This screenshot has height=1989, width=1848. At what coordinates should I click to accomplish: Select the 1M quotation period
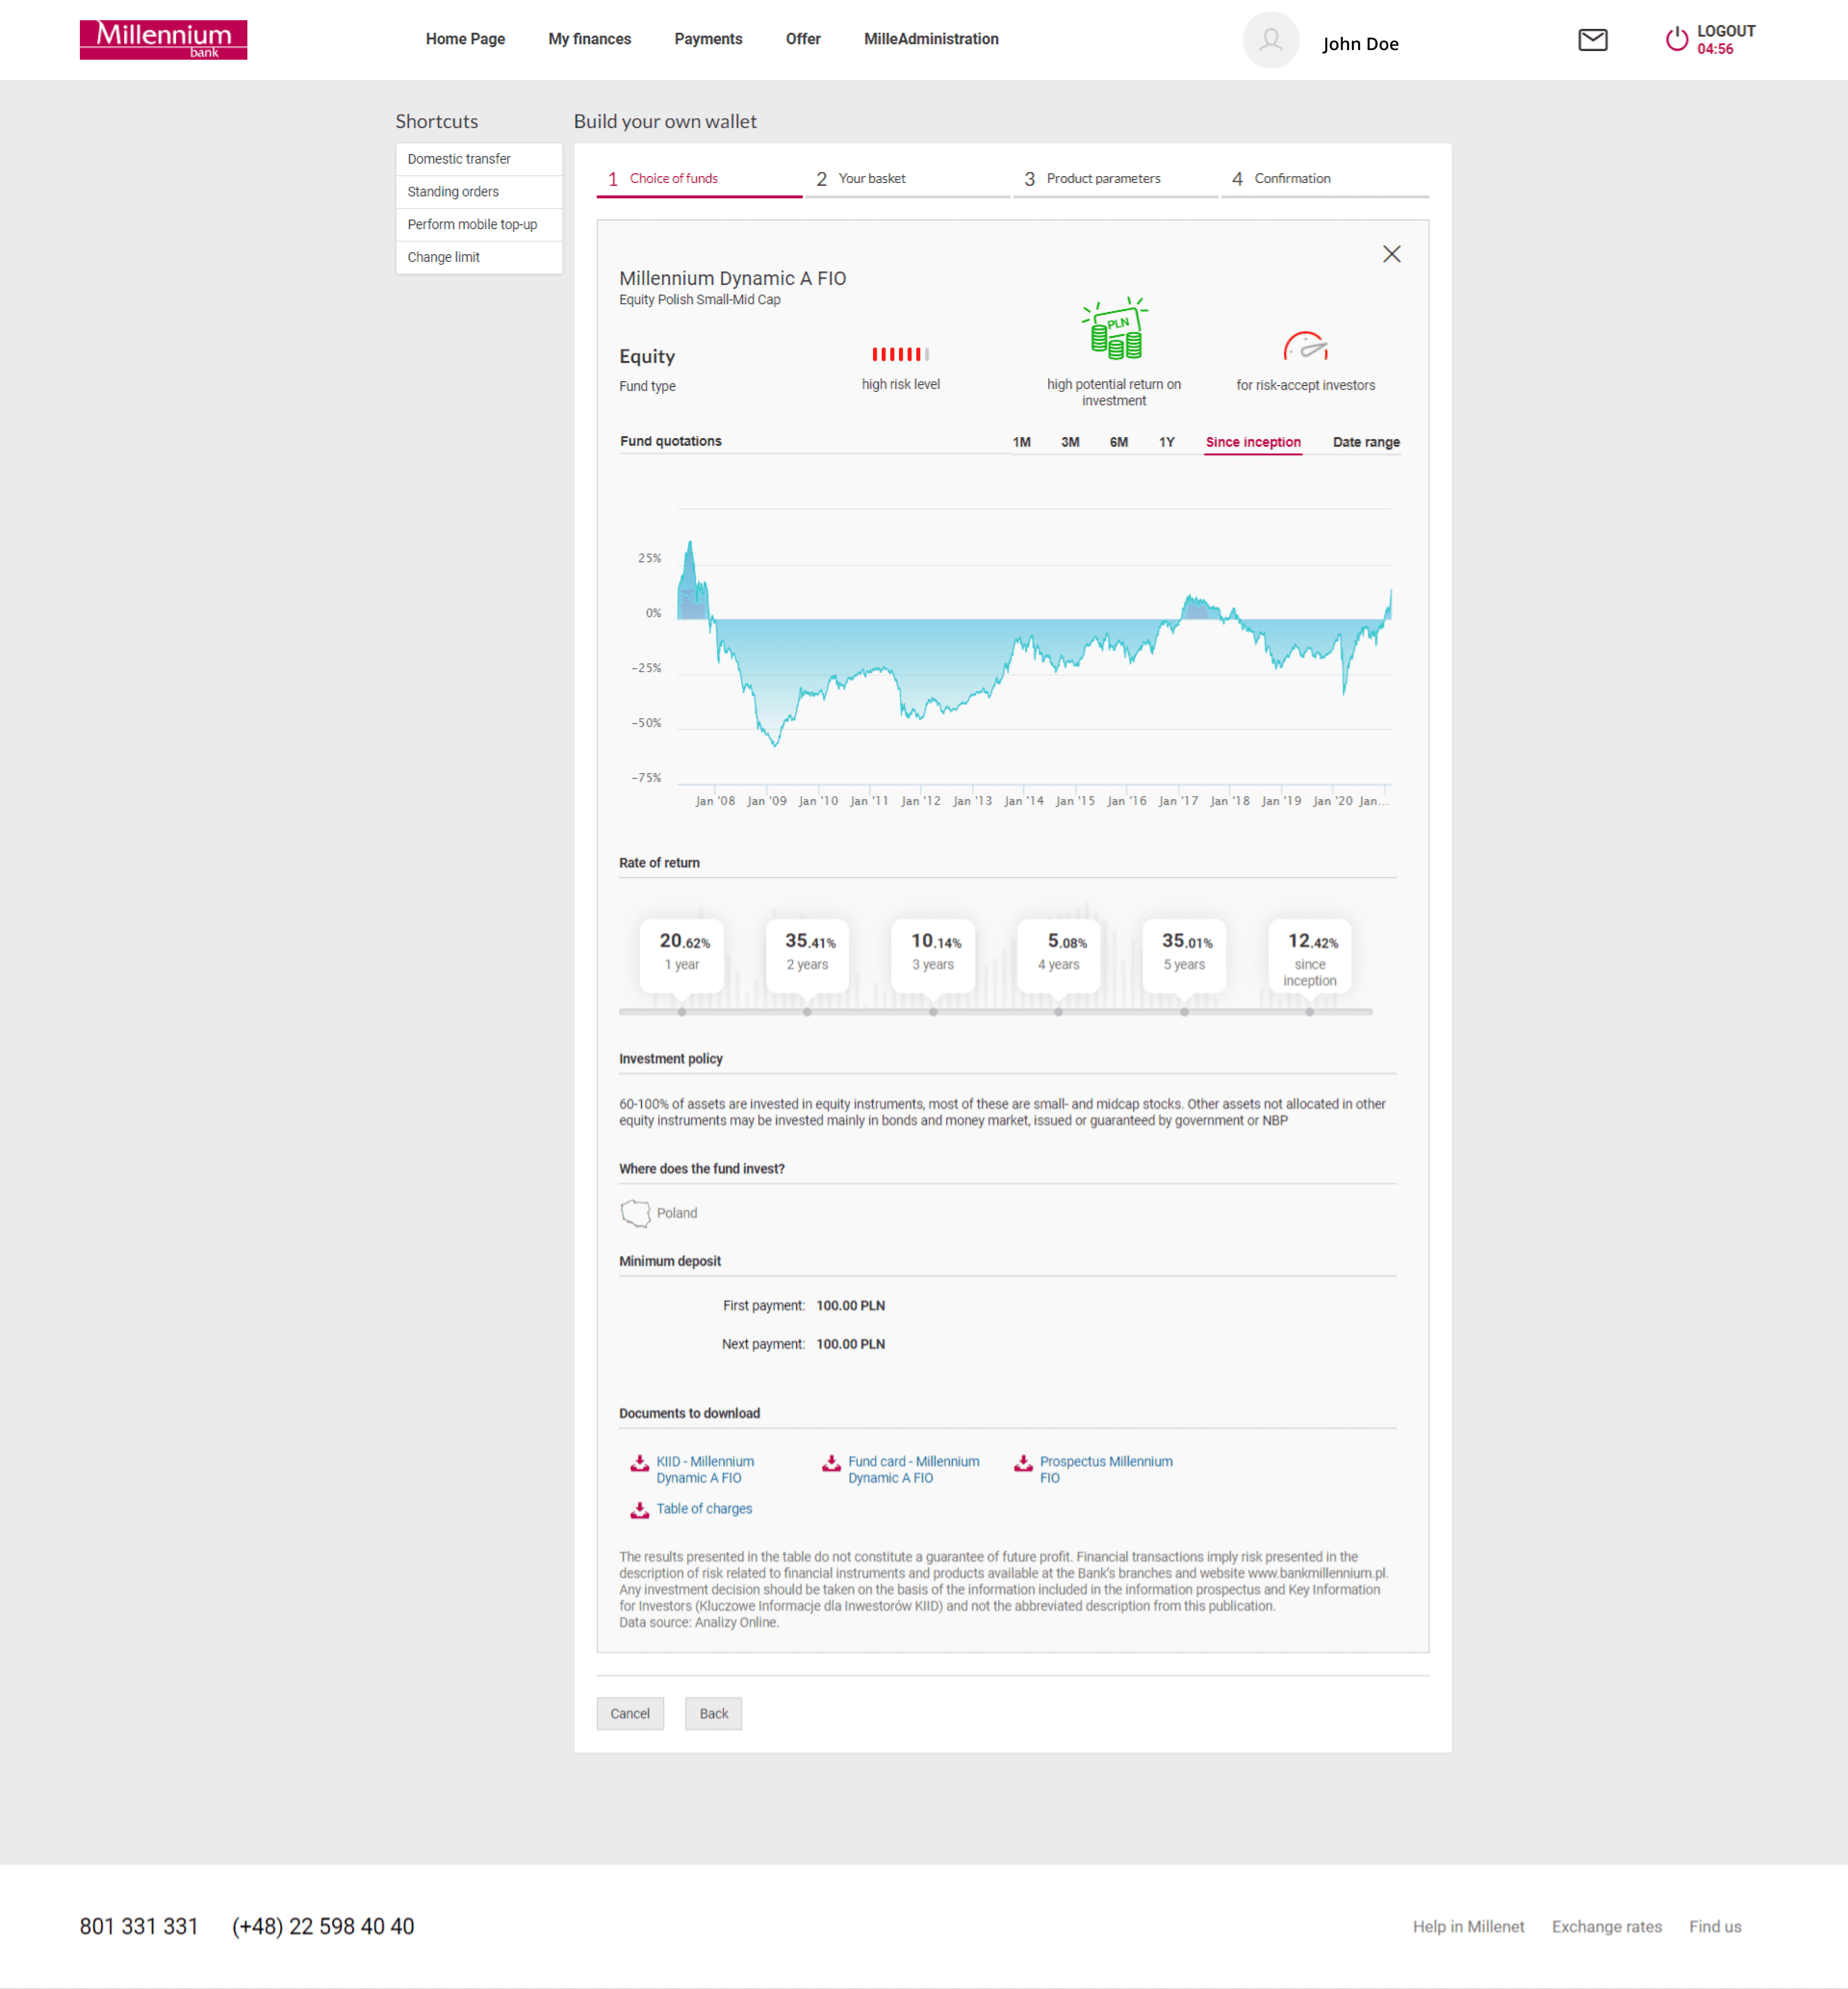tap(1021, 442)
